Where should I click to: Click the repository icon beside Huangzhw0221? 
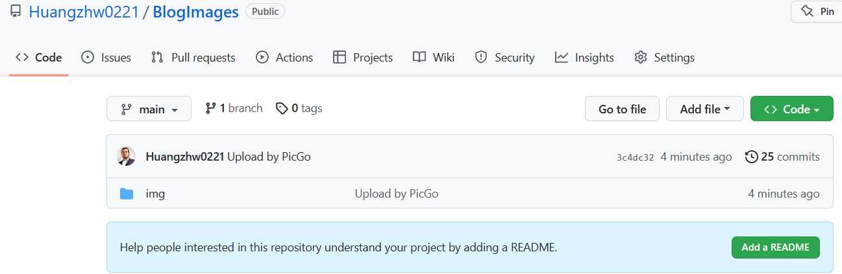(x=16, y=12)
